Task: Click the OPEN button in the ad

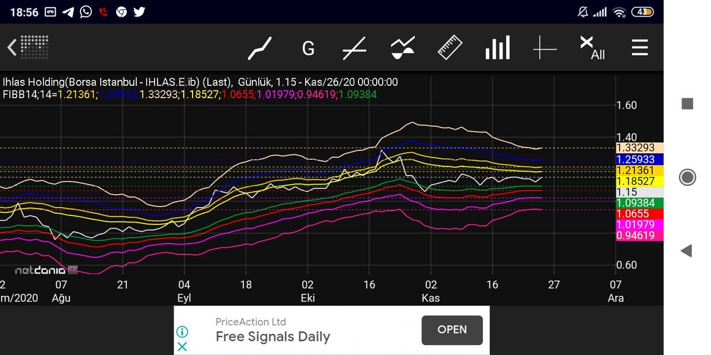Action: [452, 330]
